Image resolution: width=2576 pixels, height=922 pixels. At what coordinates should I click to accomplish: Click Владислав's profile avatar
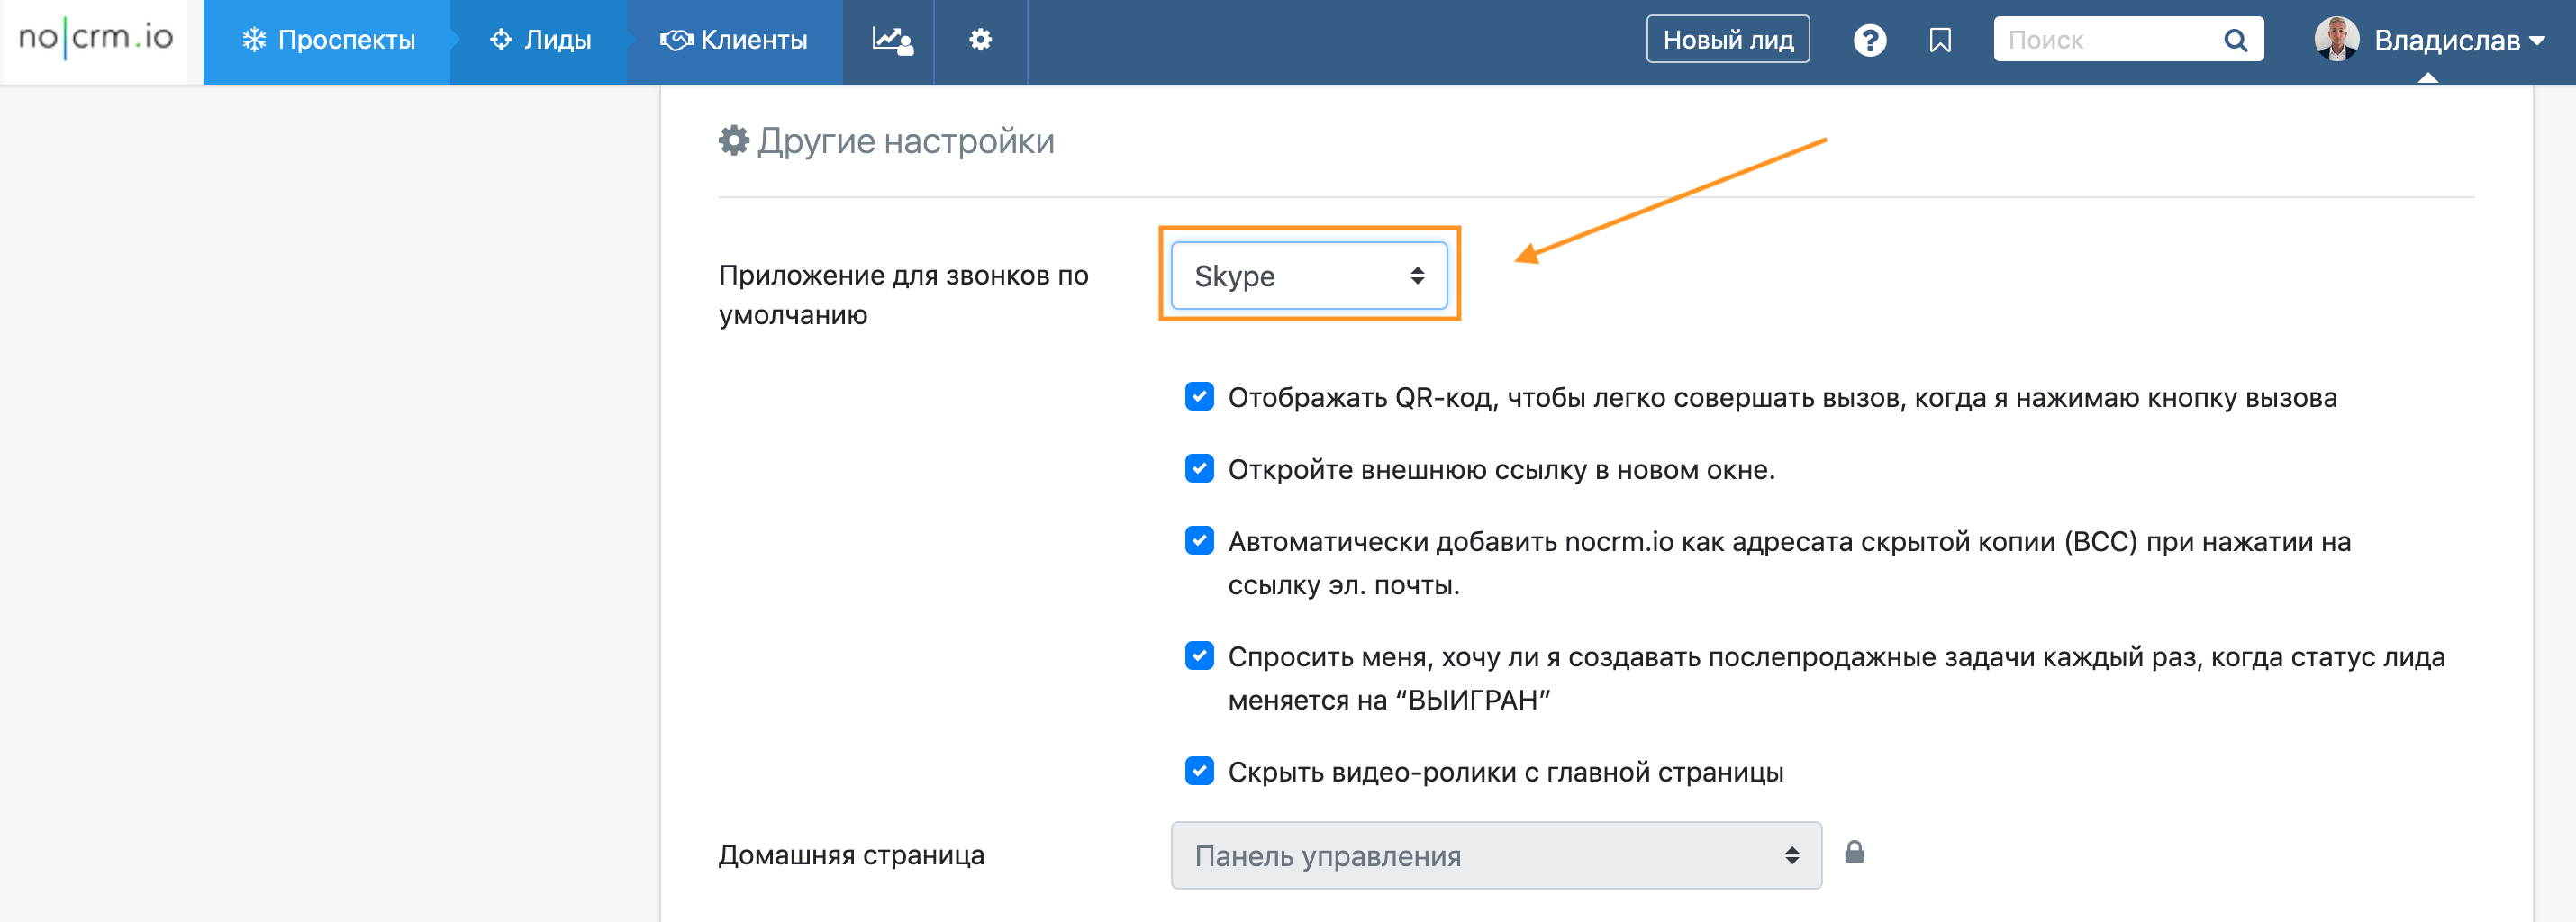[2336, 40]
